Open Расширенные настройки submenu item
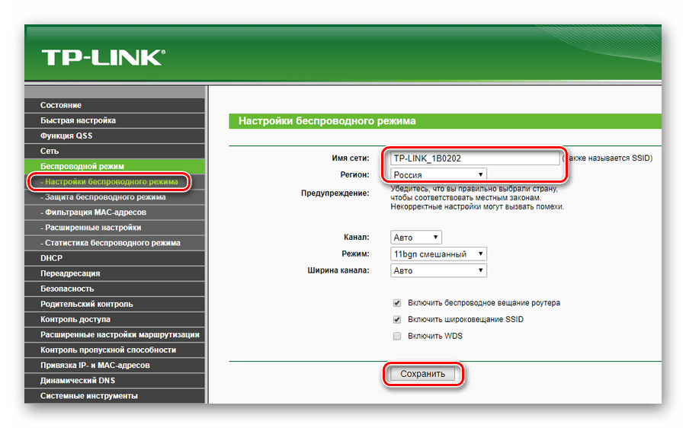The height and width of the screenshot is (428, 686). [x=114, y=228]
